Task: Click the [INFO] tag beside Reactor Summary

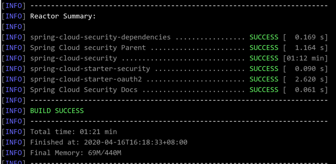Action: 14,16
